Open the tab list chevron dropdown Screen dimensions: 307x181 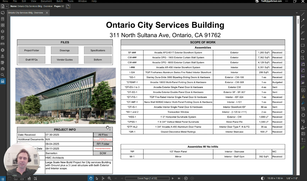coord(297,13)
